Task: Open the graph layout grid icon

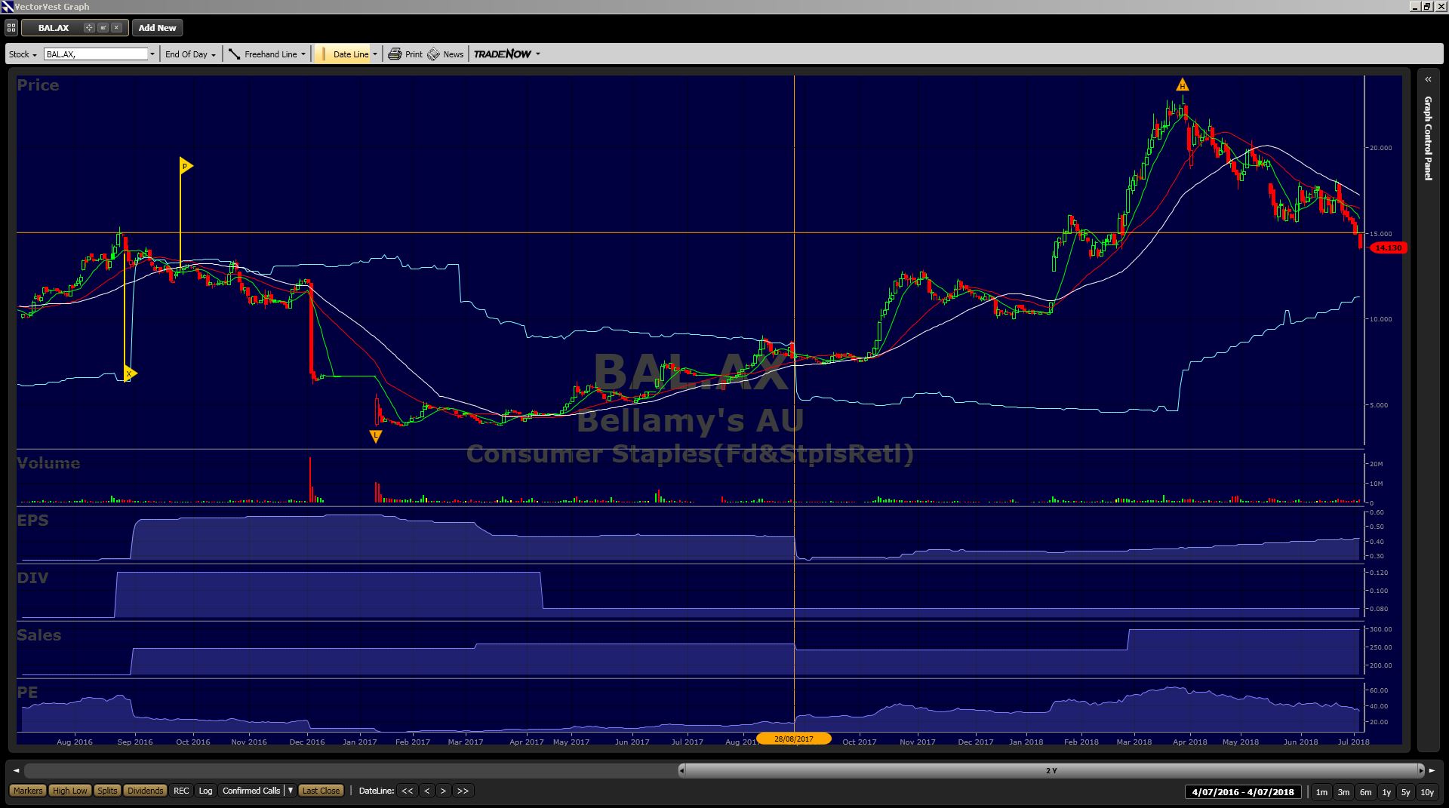Action: [11, 28]
